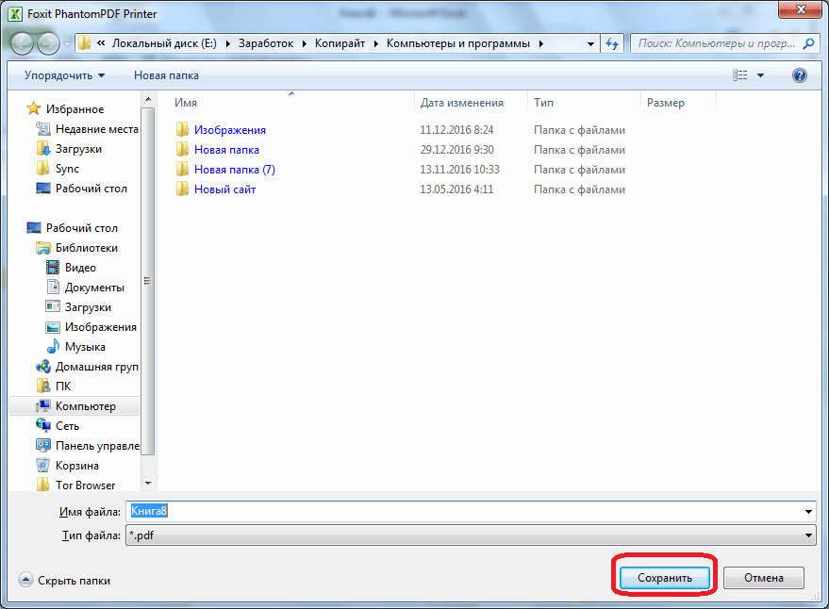Expand the Имя файла dropdown arrow
Screen dimensions: 829x609
click(808, 511)
